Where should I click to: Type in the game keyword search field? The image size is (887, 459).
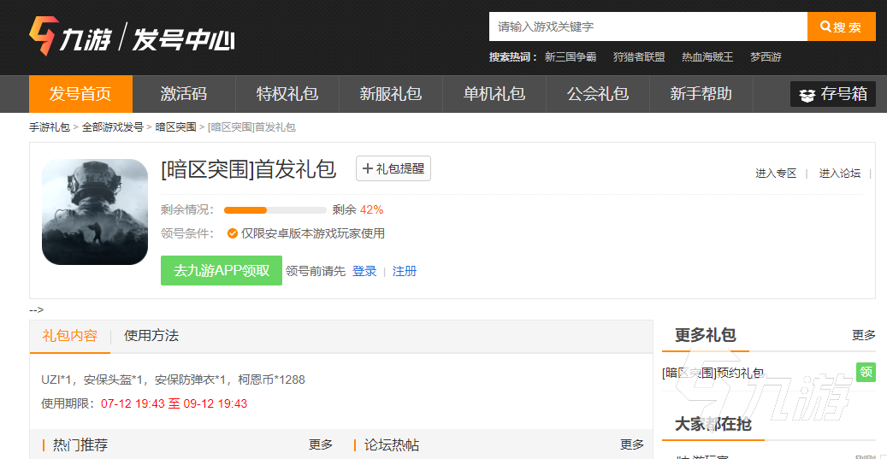648,26
